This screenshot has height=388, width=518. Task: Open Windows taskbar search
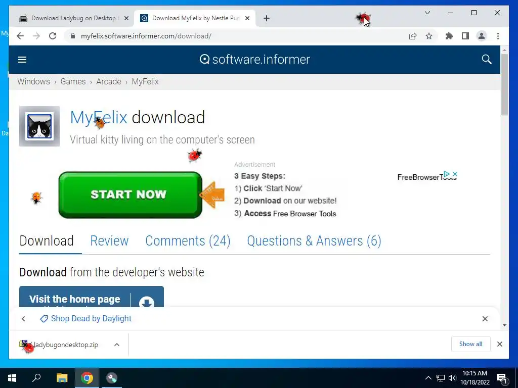(36, 378)
